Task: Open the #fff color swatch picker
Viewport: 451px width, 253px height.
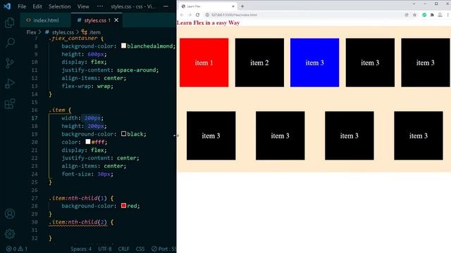Action: [87, 142]
